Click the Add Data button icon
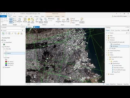Image resolution: width=130 pixels, height=98 pixels. click(x=29, y=19)
